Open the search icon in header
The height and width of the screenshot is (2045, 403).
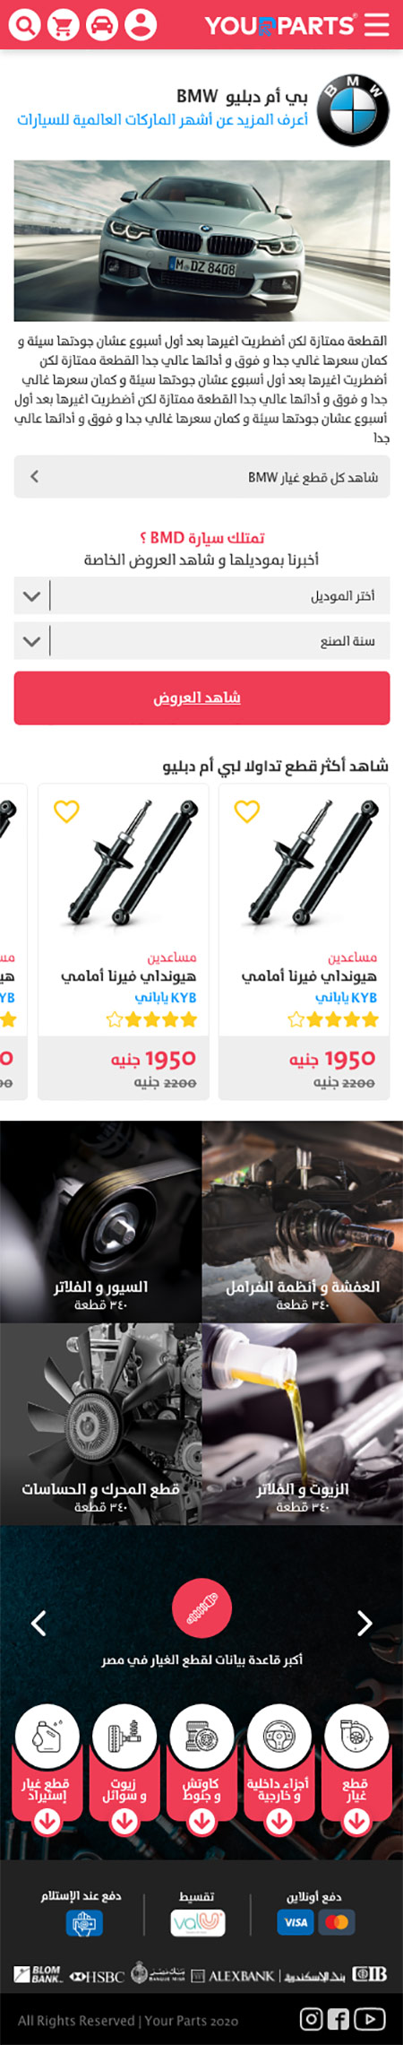[24, 25]
